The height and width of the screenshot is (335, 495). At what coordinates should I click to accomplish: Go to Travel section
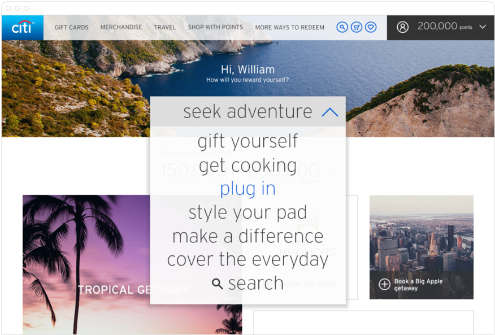[x=164, y=27]
